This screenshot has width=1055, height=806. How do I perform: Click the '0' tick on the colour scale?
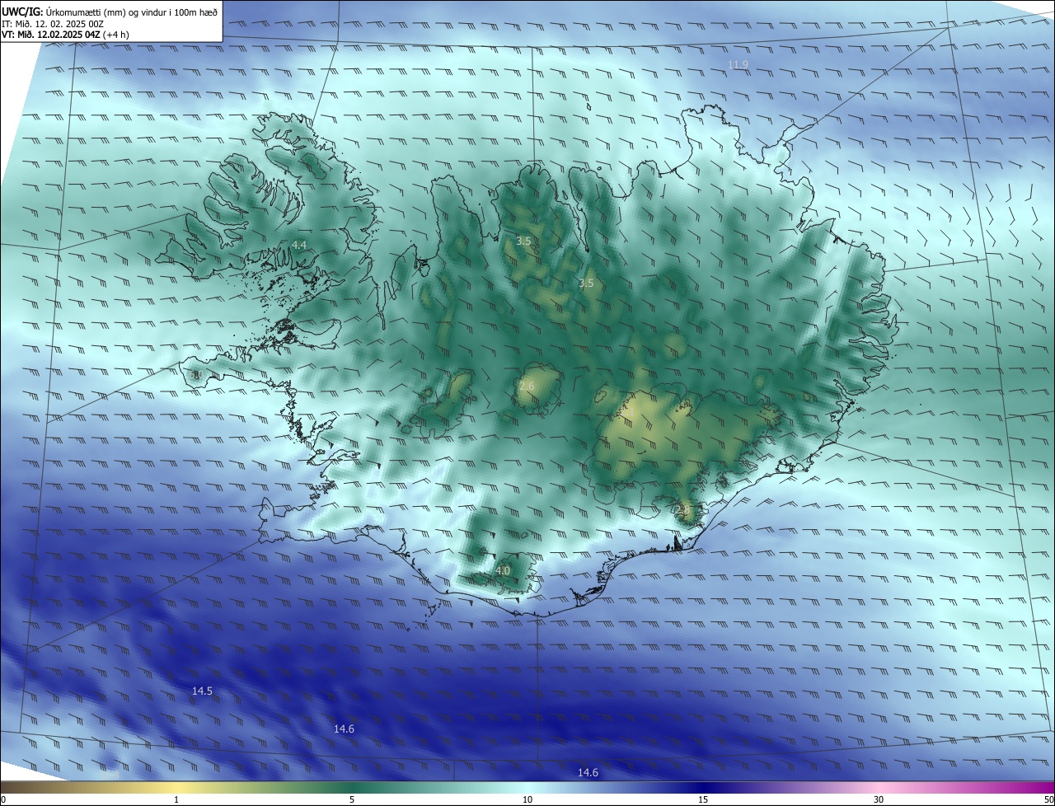click(x=3, y=799)
